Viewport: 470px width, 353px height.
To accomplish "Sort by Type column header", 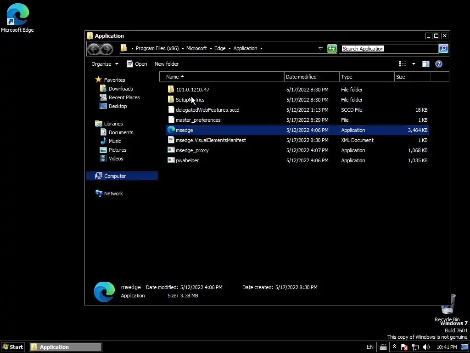I will [x=367, y=77].
